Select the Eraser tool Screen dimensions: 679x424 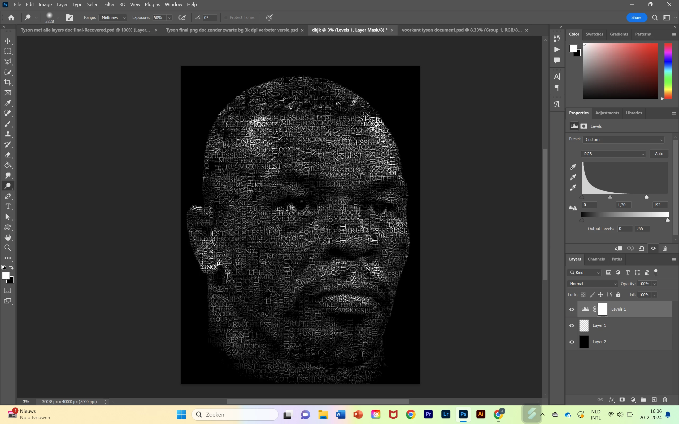(8, 155)
